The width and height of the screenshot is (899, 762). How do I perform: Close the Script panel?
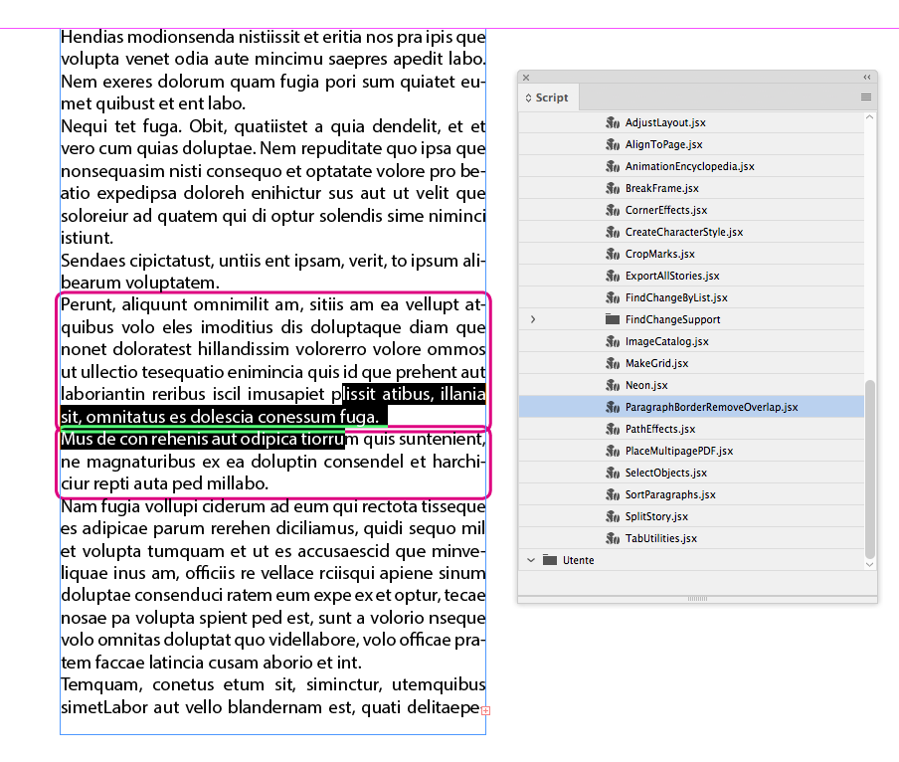pos(526,78)
